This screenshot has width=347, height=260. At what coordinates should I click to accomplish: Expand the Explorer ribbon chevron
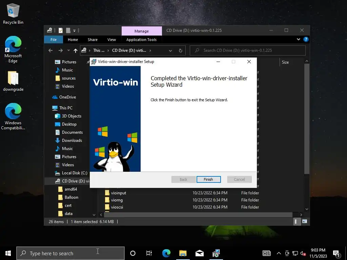[x=299, y=39]
